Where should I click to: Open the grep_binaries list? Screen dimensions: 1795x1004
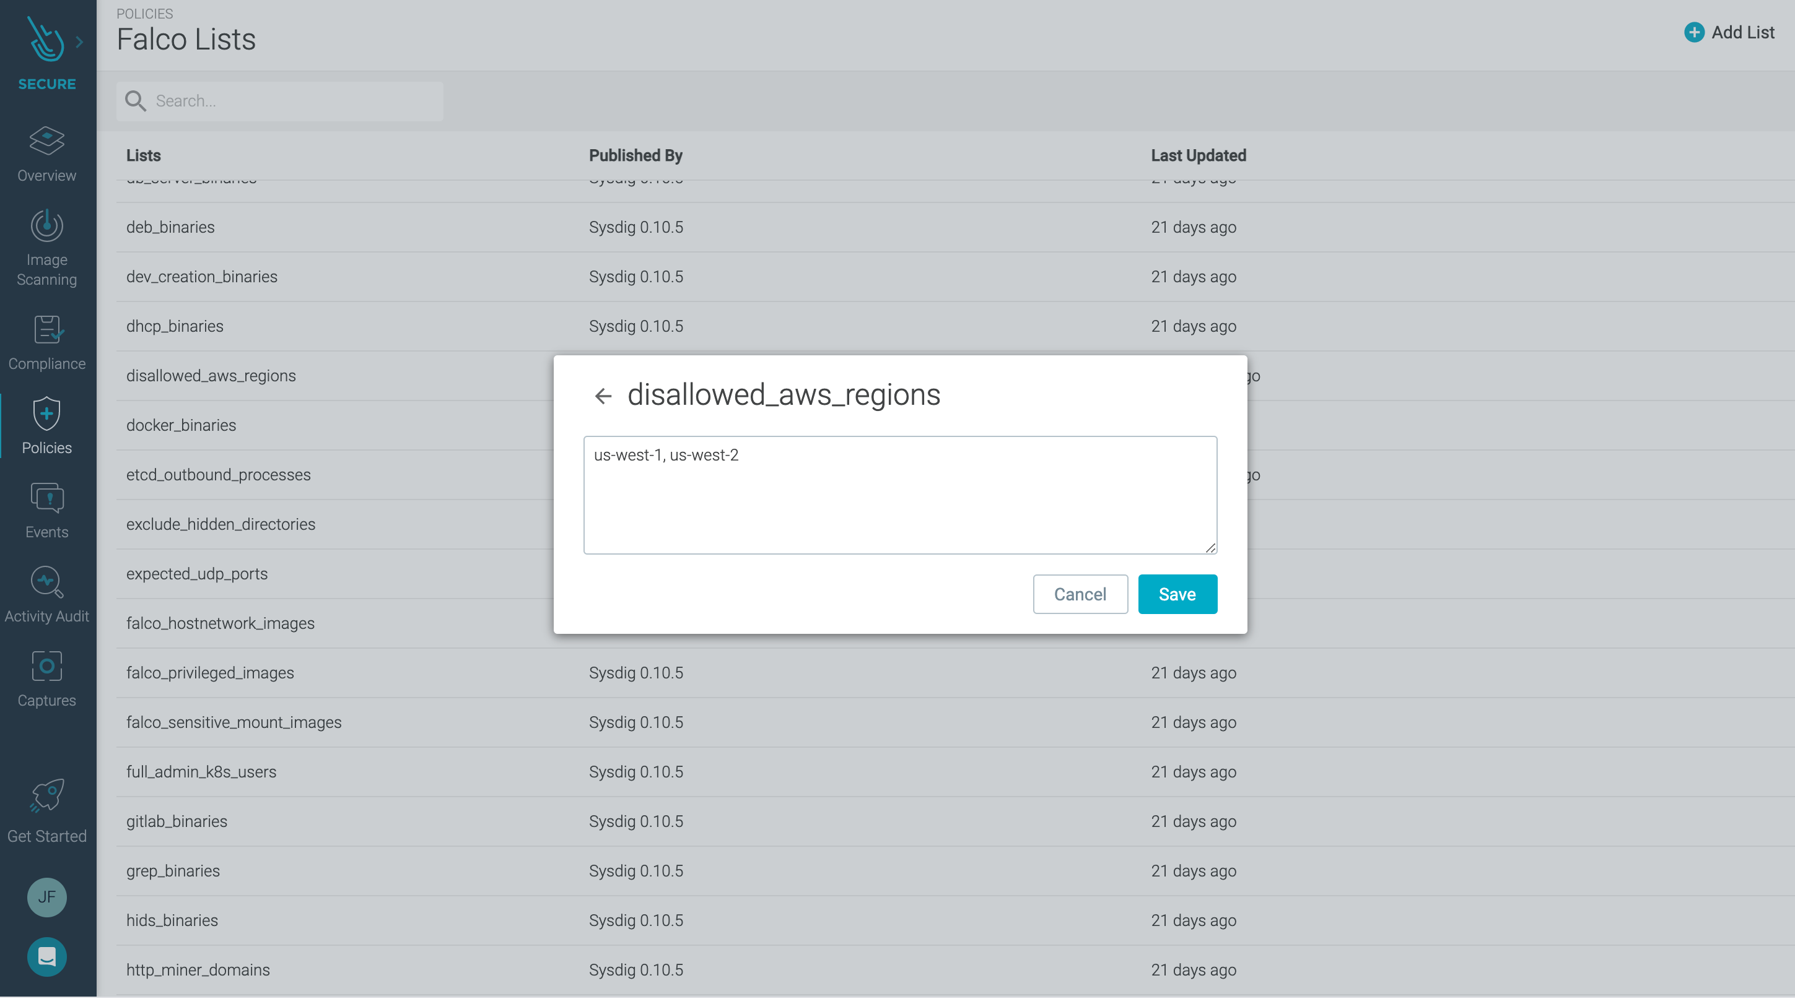click(954, 870)
